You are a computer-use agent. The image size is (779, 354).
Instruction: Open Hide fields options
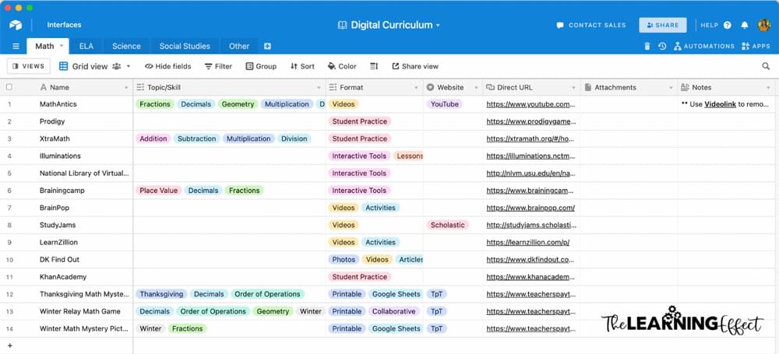click(168, 66)
